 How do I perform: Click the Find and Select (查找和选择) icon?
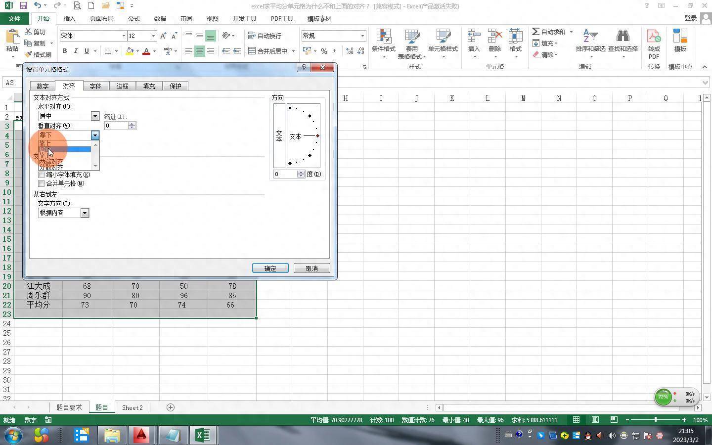(623, 42)
